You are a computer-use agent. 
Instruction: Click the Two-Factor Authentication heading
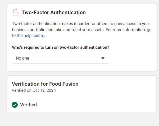[53, 12]
